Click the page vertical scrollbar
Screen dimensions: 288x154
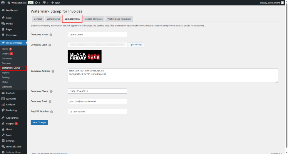(x=287, y=75)
